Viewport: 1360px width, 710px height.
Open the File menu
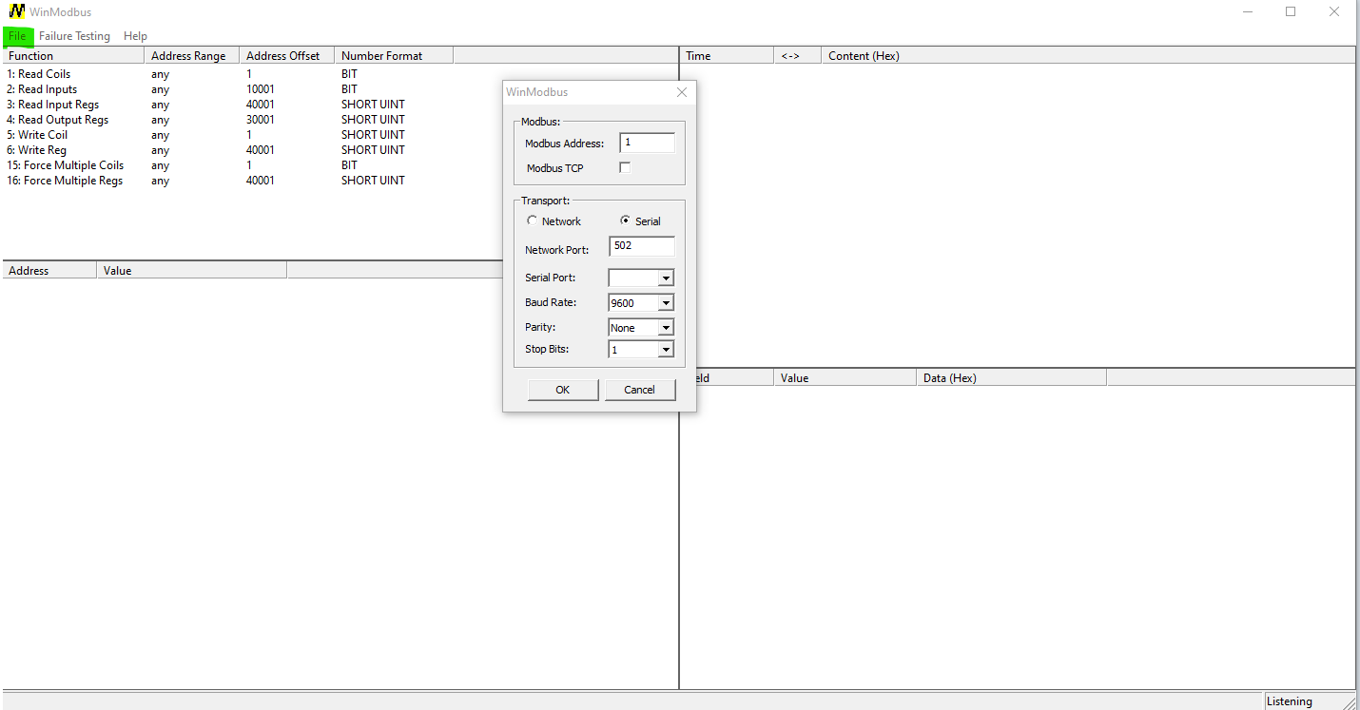(17, 36)
